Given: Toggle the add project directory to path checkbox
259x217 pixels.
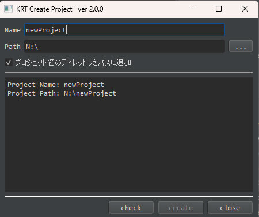Looking at the screenshot, I should (9, 63).
